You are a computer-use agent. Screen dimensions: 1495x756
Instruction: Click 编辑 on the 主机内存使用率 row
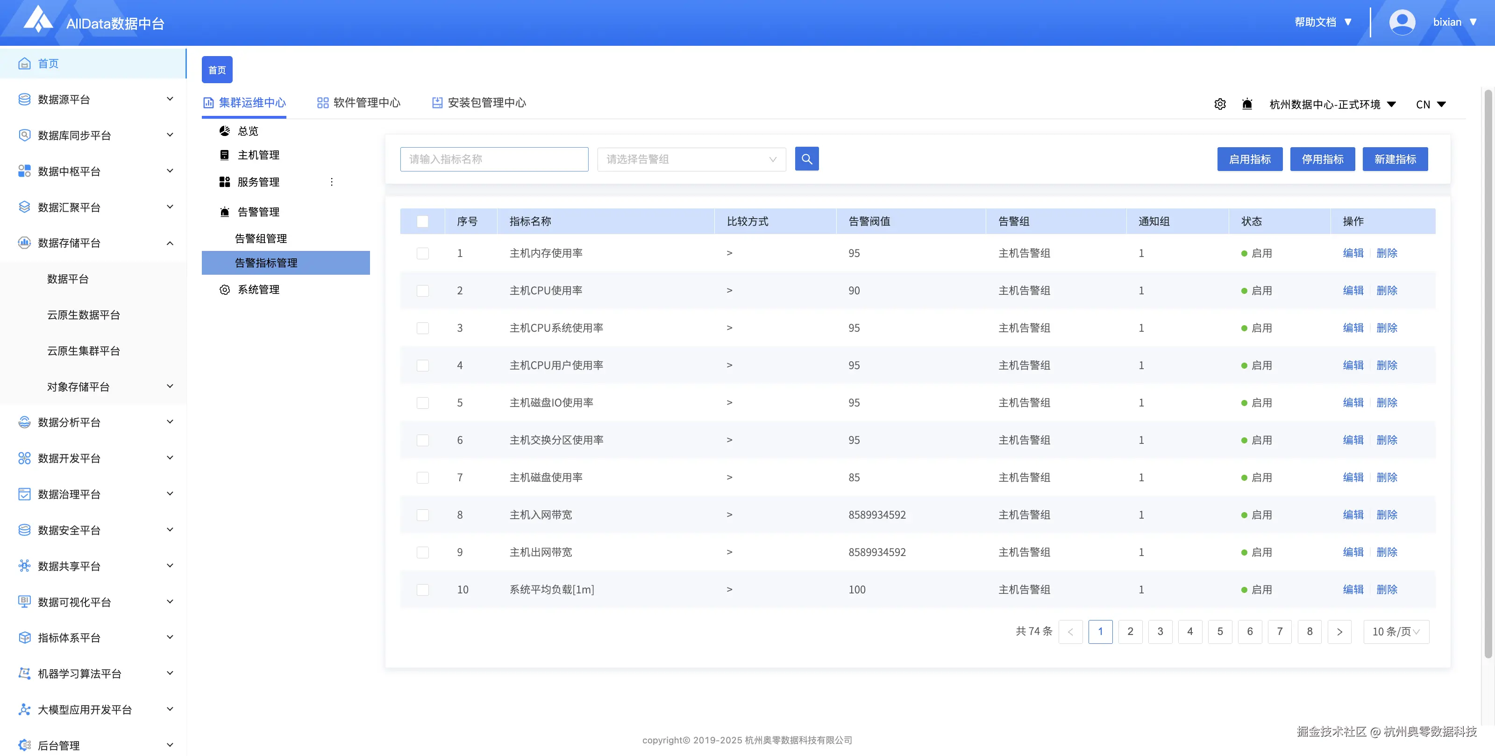1353,253
